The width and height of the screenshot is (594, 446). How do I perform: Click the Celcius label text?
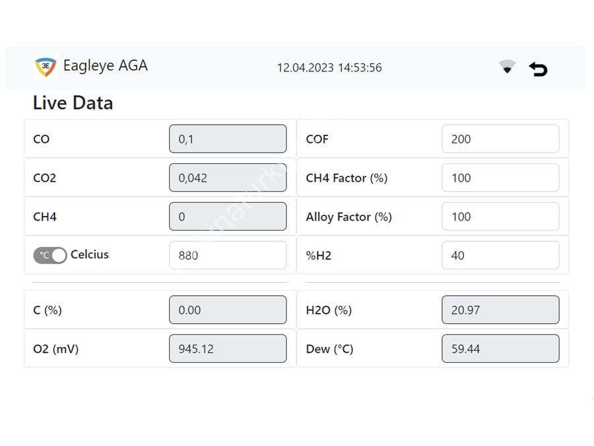[90, 254]
